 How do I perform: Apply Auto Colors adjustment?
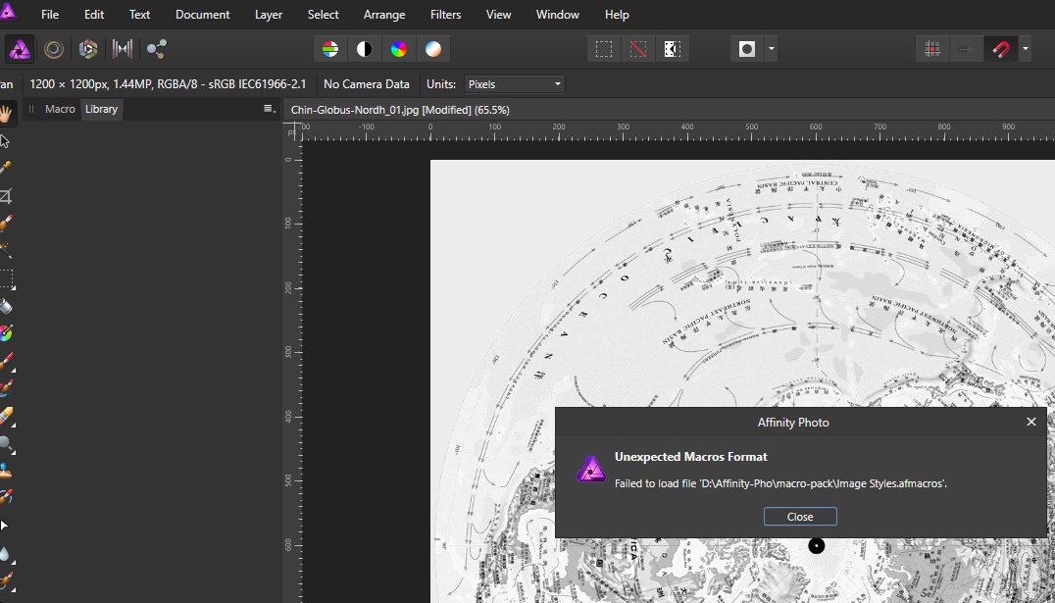click(x=399, y=49)
